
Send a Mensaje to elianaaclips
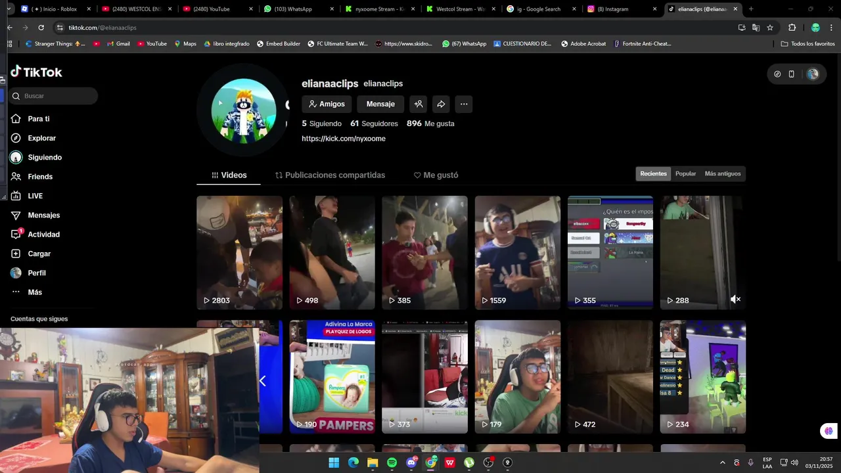380,104
